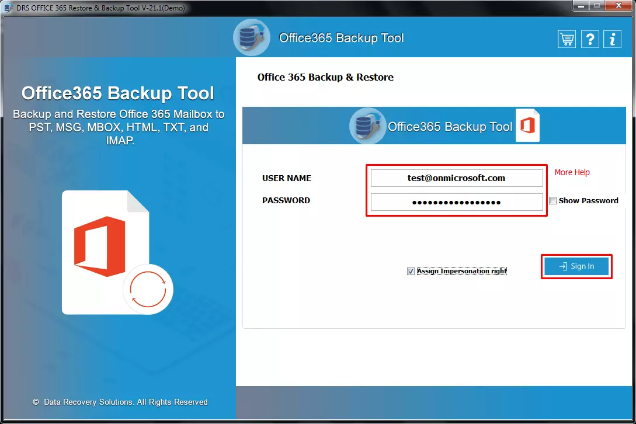This screenshot has width=636, height=424.
Task: Select the PASSWORD input field
Action: pos(457,201)
